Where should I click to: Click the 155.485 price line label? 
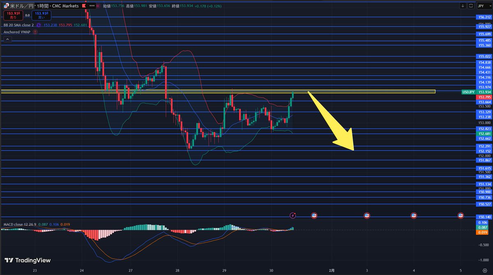coord(484,41)
